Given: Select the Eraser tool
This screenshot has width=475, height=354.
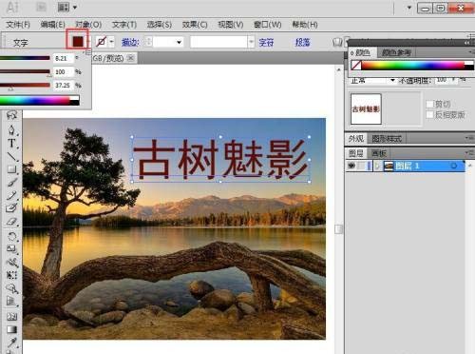Looking at the screenshot, I should [11, 222].
